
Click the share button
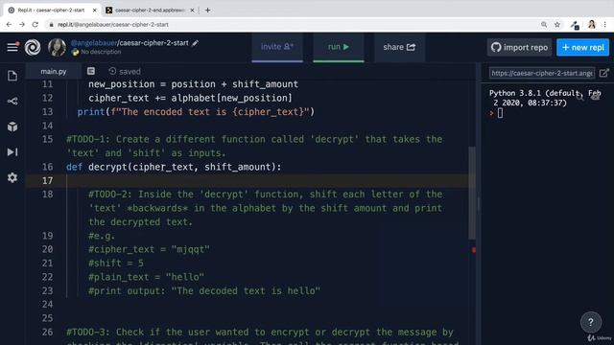399,47
